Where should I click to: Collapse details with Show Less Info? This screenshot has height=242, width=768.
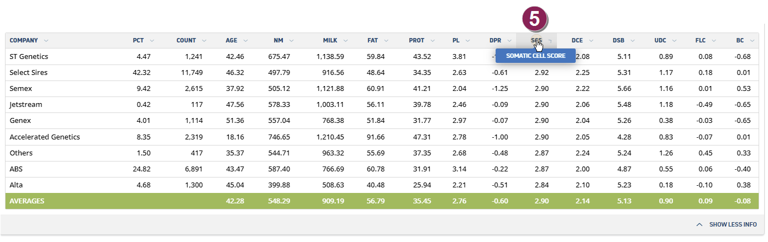[727, 224]
